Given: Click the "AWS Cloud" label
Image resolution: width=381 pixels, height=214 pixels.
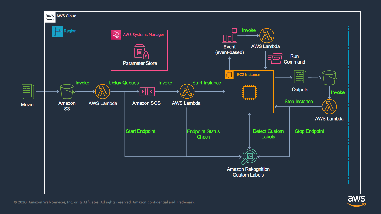Looking at the screenshot, I should coord(66,16).
